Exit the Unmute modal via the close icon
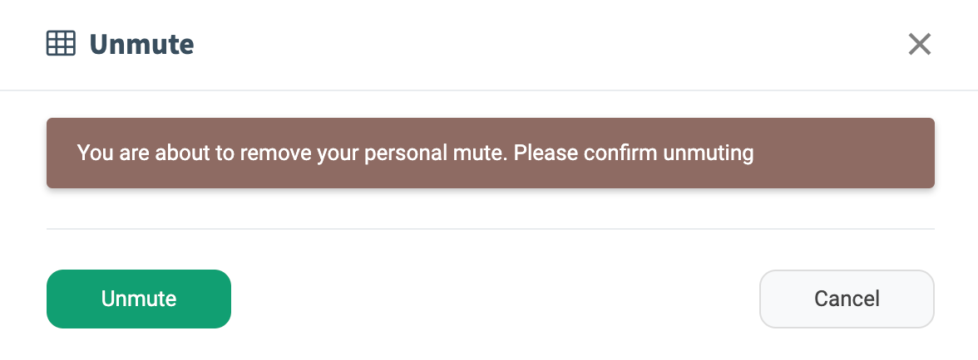This screenshot has width=978, height=360. 919,44
